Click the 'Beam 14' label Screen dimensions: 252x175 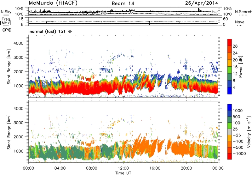[x=123, y=3]
